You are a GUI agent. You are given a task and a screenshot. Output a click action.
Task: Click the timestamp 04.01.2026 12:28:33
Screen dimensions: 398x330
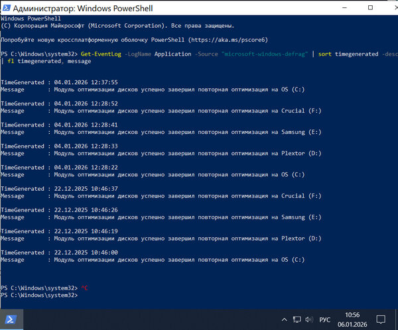pyautogui.click(x=86, y=146)
